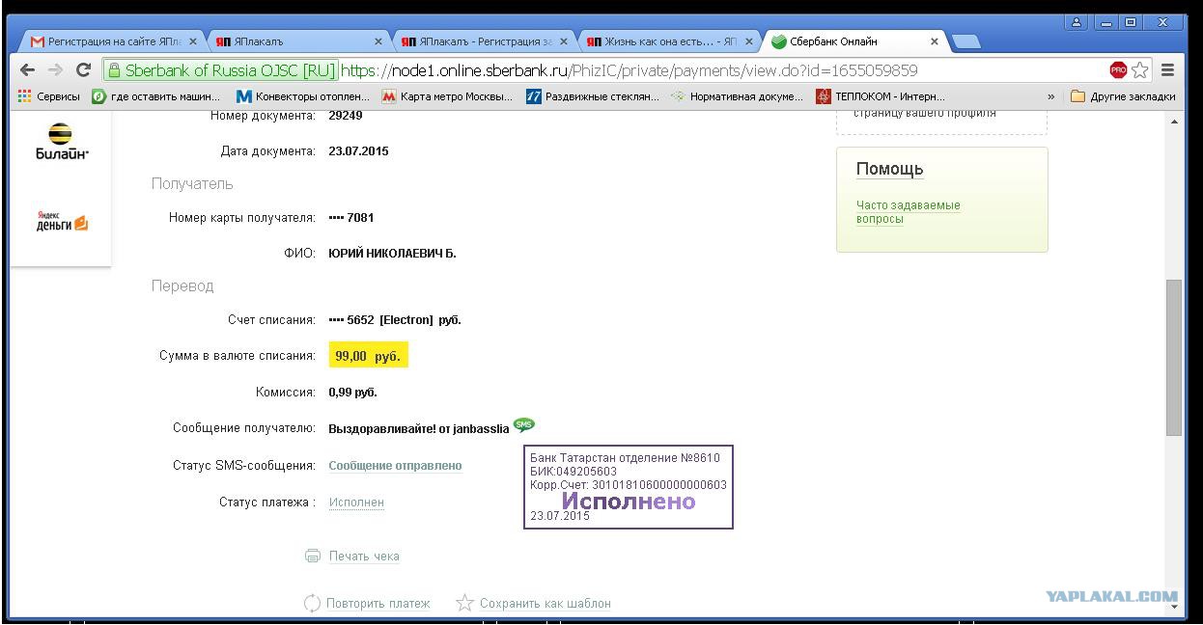The height and width of the screenshot is (625, 1203).
Task: Switch to ЯПлакалъ - Регистрация tab
Action: [x=483, y=41]
